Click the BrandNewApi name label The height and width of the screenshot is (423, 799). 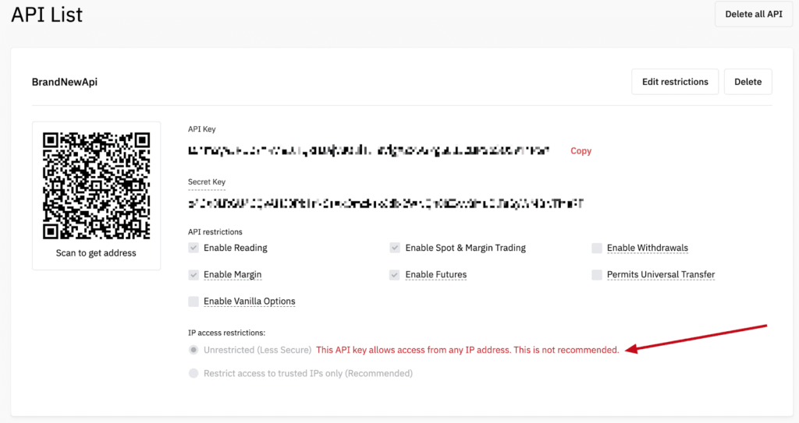tap(64, 82)
